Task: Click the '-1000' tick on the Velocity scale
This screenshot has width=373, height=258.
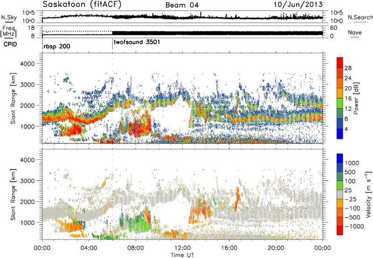Action: 354,226
